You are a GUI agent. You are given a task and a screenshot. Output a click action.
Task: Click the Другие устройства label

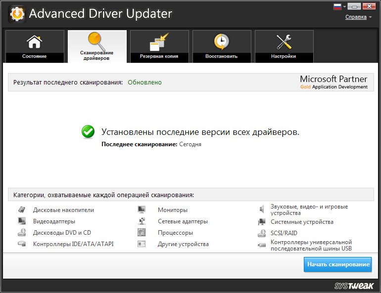183,244
